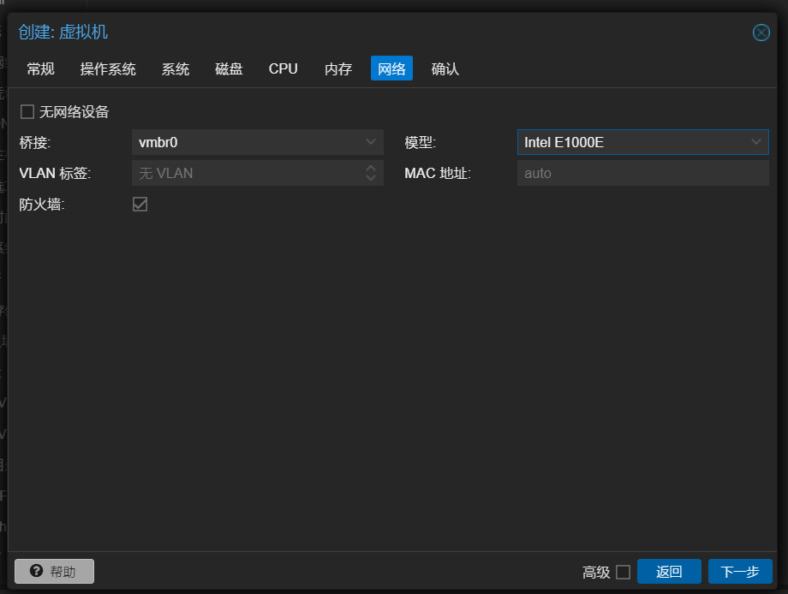Image resolution: width=788 pixels, height=594 pixels.
Task: Click the MAC 地址 label
Action: click(437, 173)
